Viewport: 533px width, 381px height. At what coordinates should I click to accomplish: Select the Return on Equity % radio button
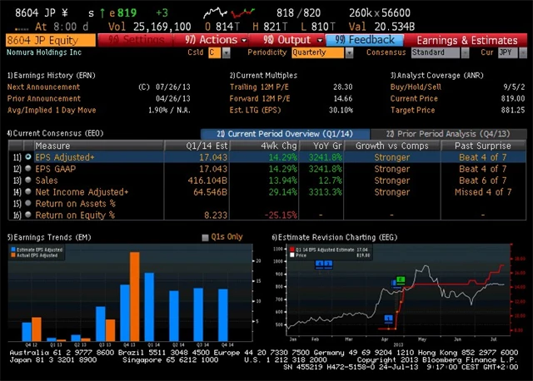point(28,215)
